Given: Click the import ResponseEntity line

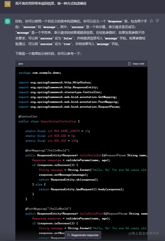Looking at the screenshot, I should tap(58, 87).
